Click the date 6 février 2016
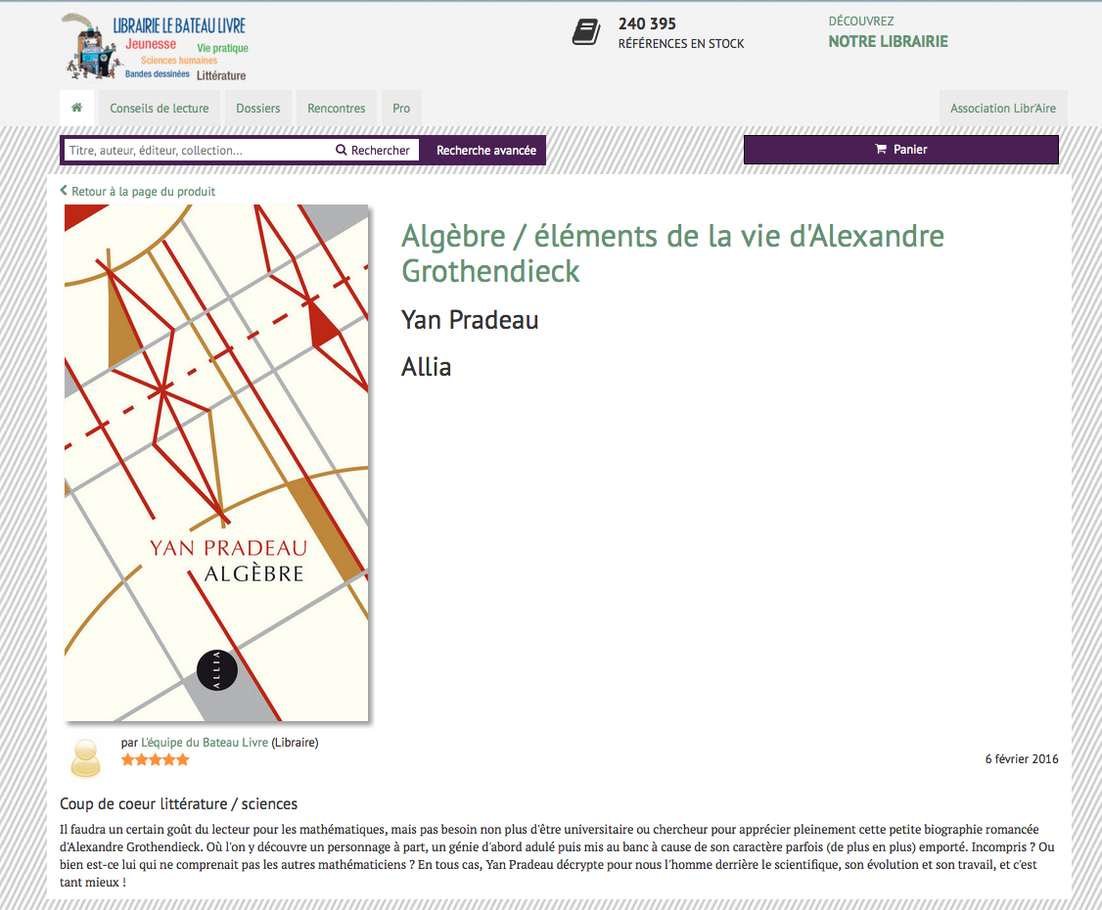This screenshot has width=1102, height=910. pos(1021,759)
